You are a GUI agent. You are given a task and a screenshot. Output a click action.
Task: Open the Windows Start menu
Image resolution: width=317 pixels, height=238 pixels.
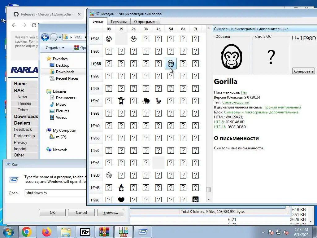tap(8, 232)
